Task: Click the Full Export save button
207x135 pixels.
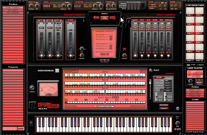Action: point(168,86)
